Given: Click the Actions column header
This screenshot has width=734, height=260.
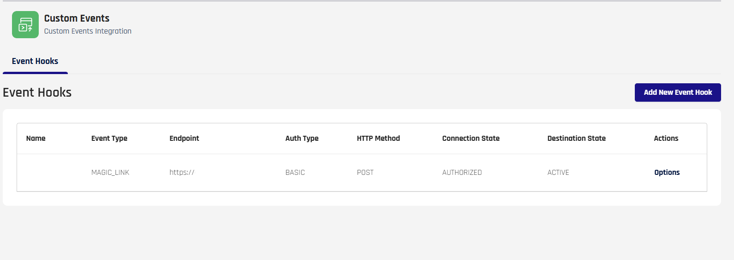Looking at the screenshot, I should point(666,139).
